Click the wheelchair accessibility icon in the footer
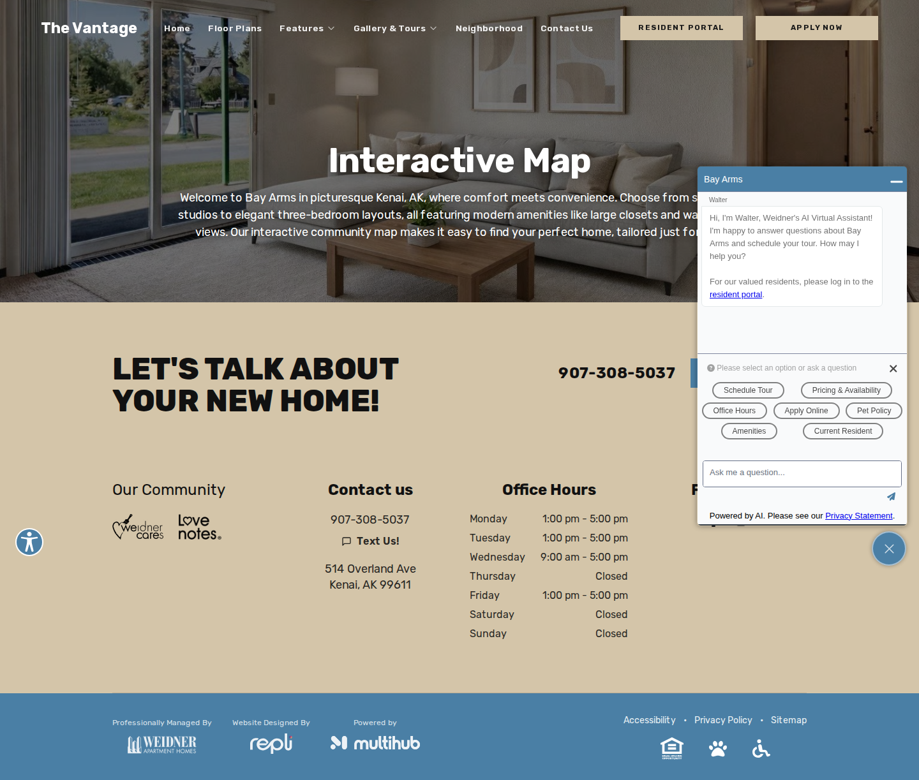The height and width of the screenshot is (780, 919). click(761, 748)
